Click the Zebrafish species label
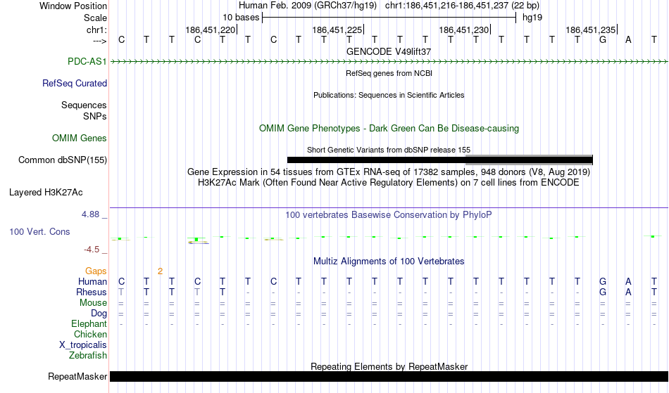 coord(88,356)
